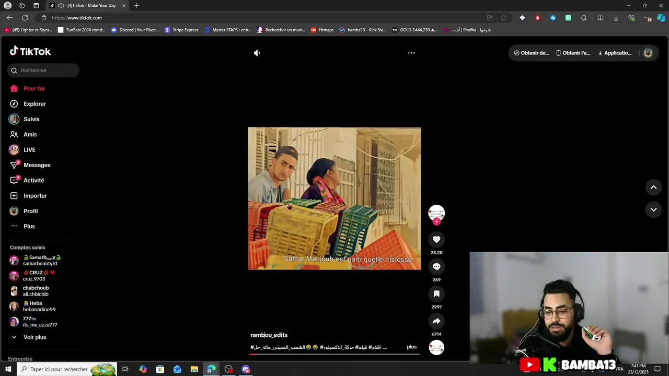
Task: Reload the TikTok page
Action: (25, 18)
